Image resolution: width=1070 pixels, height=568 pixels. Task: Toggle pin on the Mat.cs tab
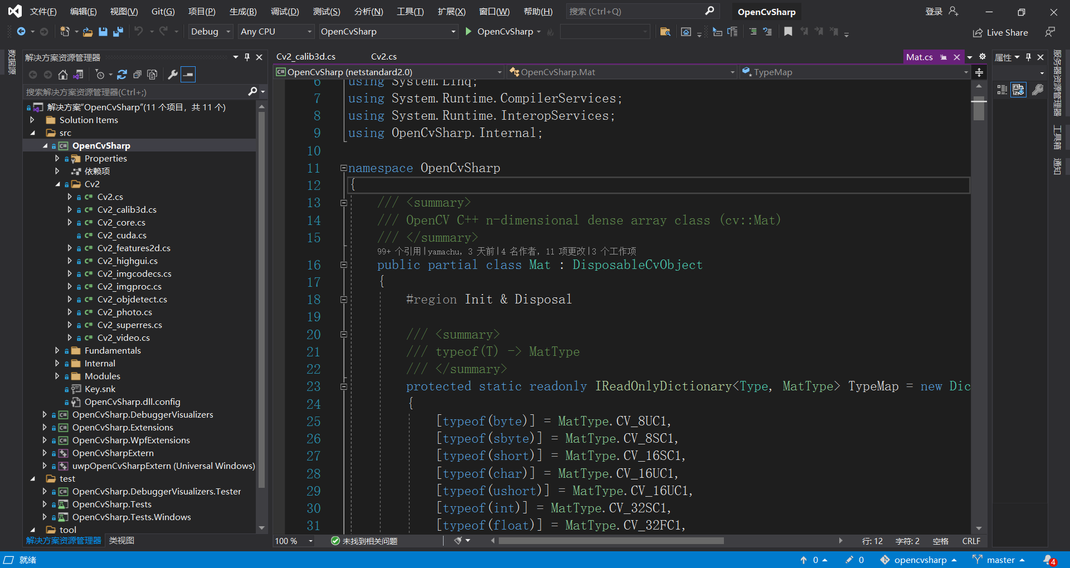pos(943,57)
